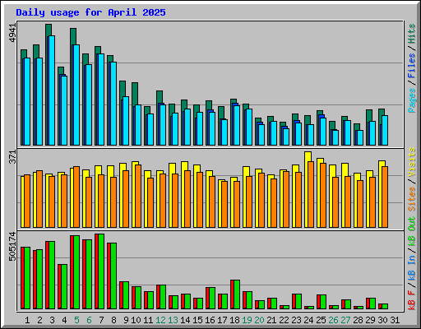The width and height of the screenshot is (421, 329).
Task: Click day label 15 on the x-axis
Action: (197, 320)
